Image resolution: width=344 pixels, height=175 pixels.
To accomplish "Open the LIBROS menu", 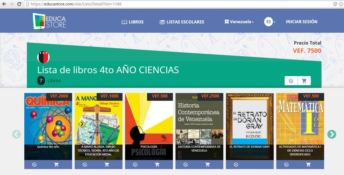I will point(132,22).
